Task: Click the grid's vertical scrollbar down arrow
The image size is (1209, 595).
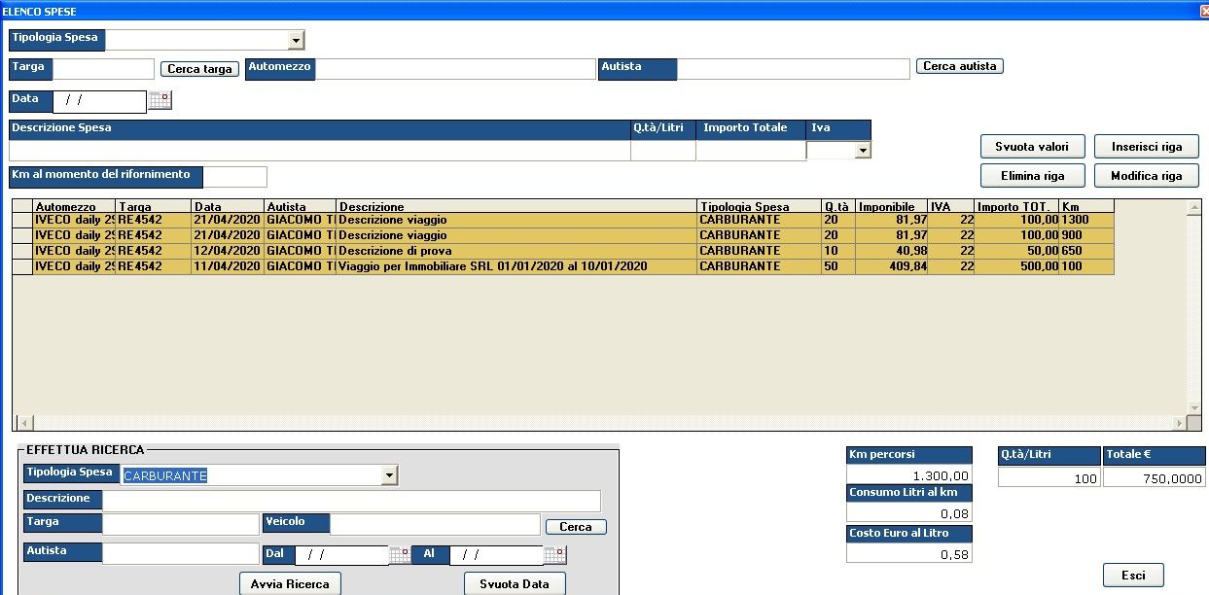Action: coord(1194,408)
